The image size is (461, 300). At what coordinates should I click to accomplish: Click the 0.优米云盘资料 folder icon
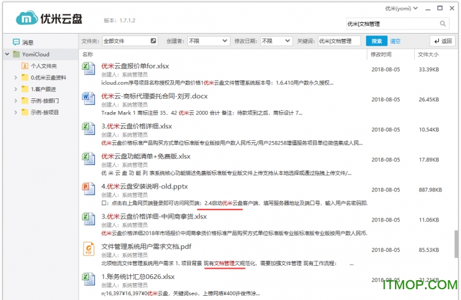click(x=25, y=77)
